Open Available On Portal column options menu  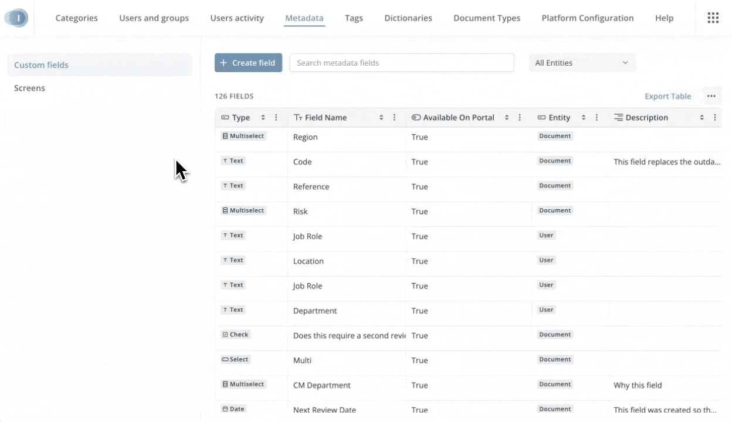pyautogui.click(x=520, y=118)
